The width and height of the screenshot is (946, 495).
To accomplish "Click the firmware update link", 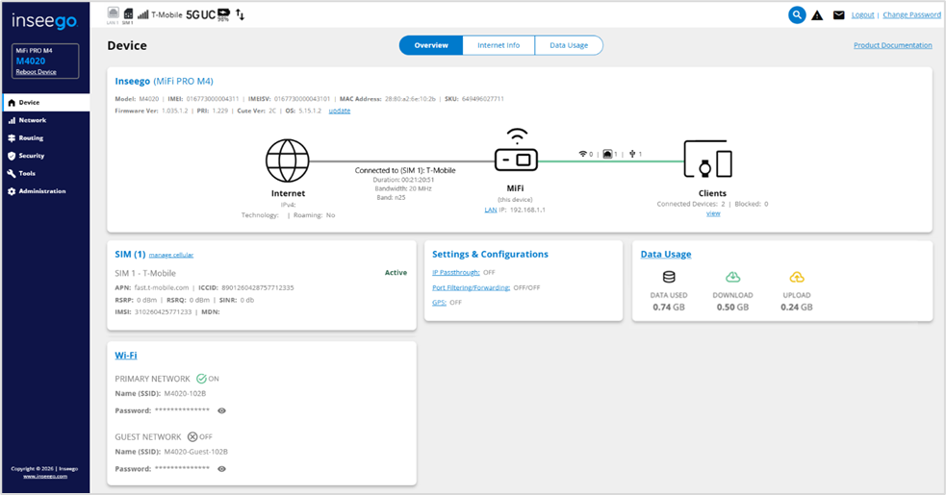I will click(340, 111).
